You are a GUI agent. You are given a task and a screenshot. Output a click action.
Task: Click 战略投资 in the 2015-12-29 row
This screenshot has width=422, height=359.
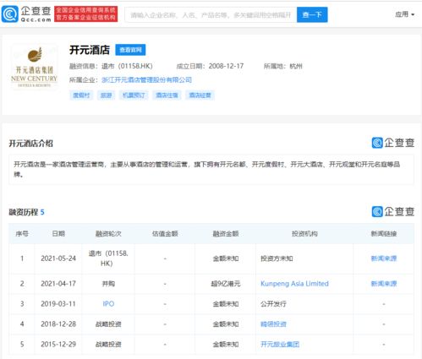click(108, 344)
